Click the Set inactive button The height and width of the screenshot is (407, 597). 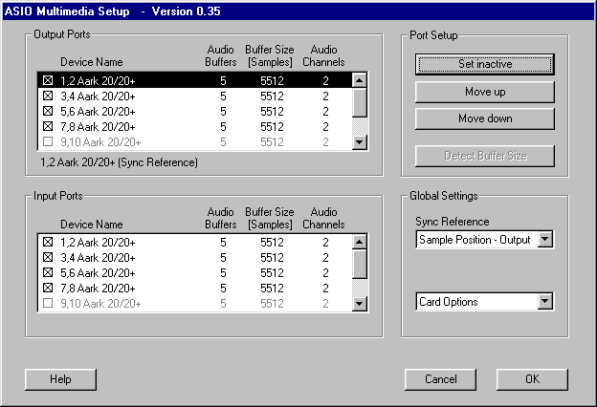point(484,64)
